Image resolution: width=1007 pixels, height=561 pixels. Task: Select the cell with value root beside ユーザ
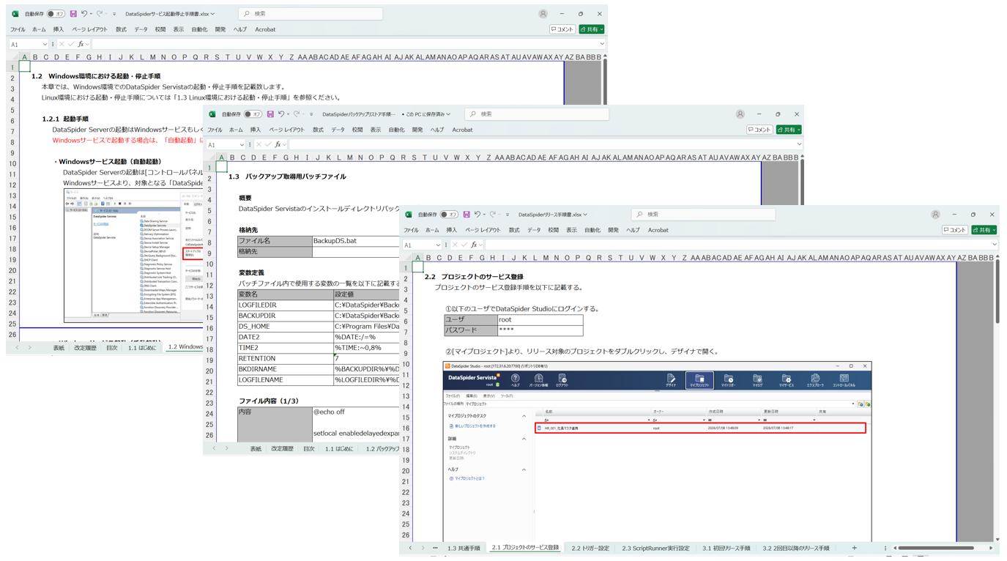540,319
